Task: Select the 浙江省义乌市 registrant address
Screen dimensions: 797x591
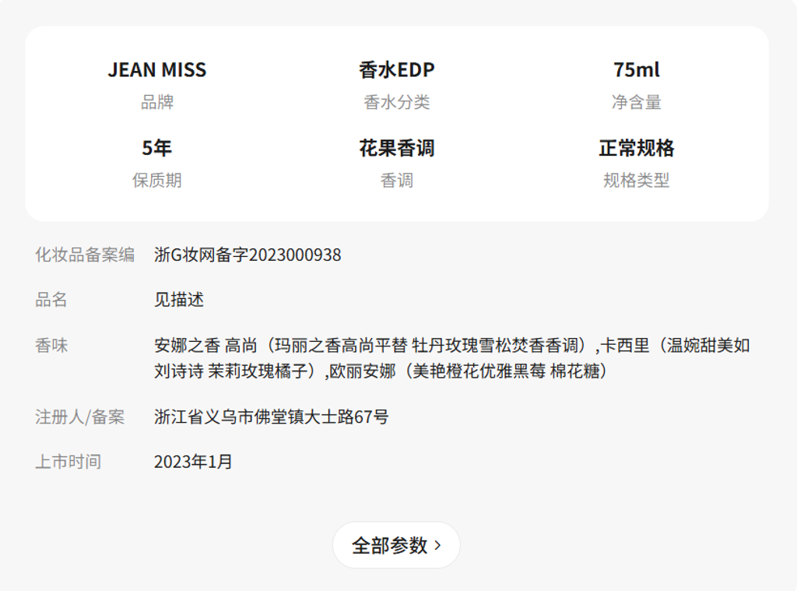Action: coord(272,417)
